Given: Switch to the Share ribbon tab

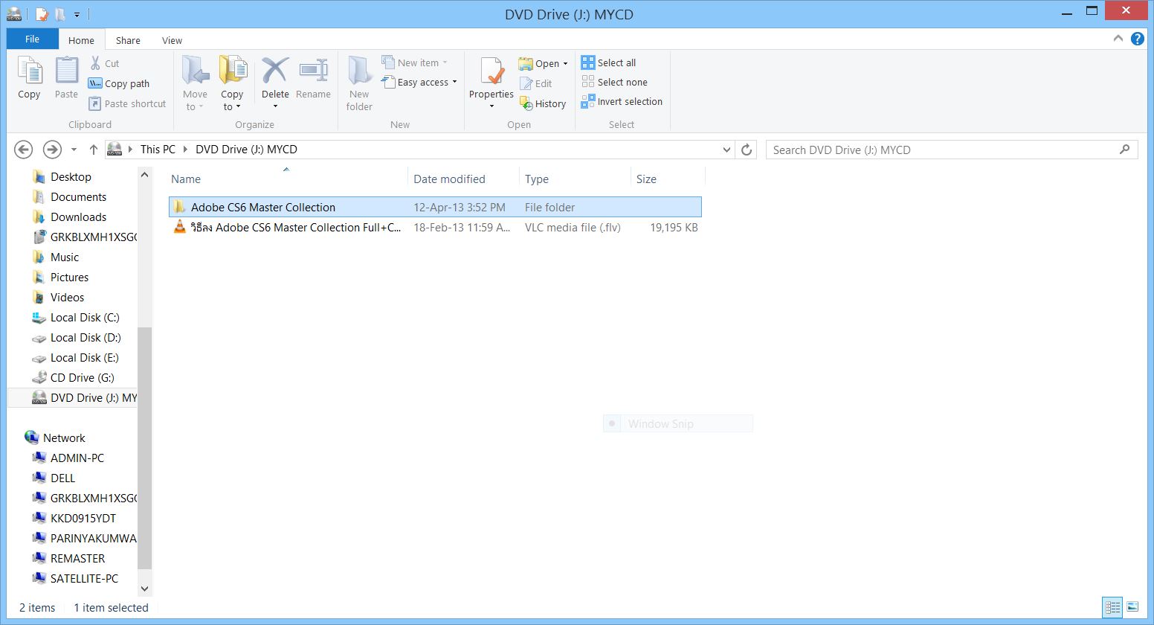Looking at the screenshot, I should [x=128, y=40].
